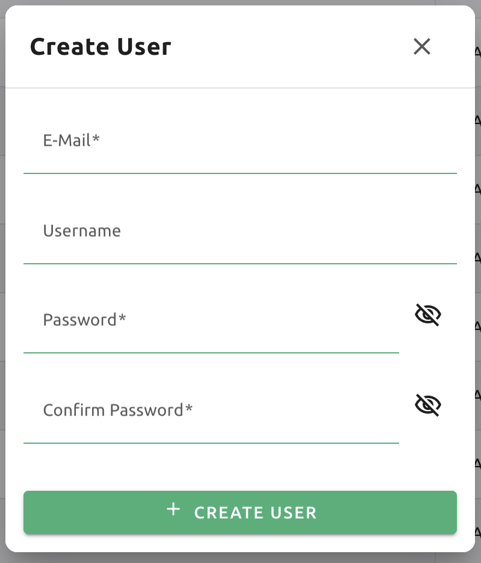
Task: Click the green underline of the E-Mail field
Action: pyautogui.click(x=240, y=173)
